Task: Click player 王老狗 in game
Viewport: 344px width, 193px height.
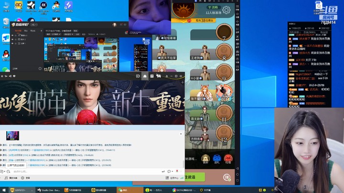Action: click(x=202, y=53)
